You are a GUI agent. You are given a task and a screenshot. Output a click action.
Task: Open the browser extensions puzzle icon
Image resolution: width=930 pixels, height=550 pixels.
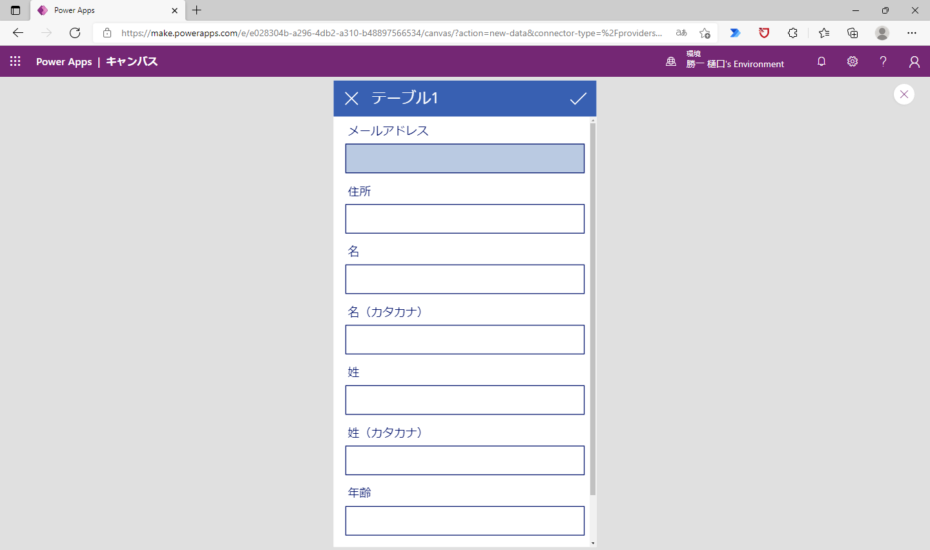(792, 33)
